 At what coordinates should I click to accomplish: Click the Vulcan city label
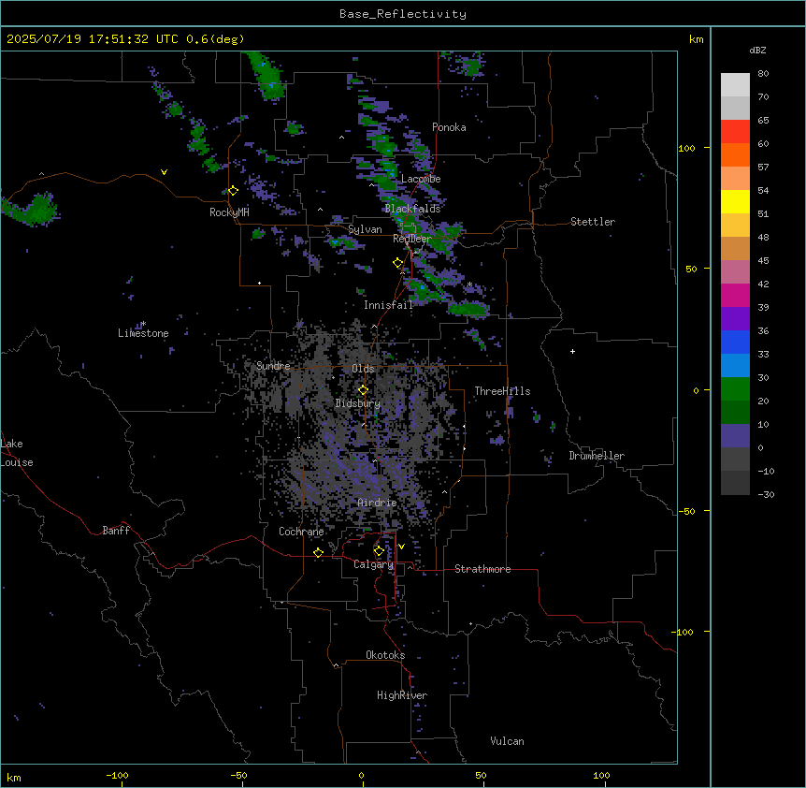pyautogui.click(x=507, y=741)
